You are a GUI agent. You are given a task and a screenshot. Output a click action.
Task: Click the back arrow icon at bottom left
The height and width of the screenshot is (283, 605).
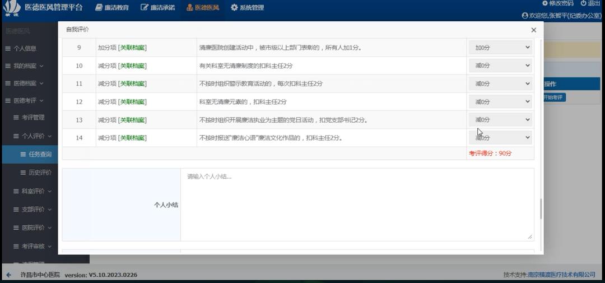[8, 275]
